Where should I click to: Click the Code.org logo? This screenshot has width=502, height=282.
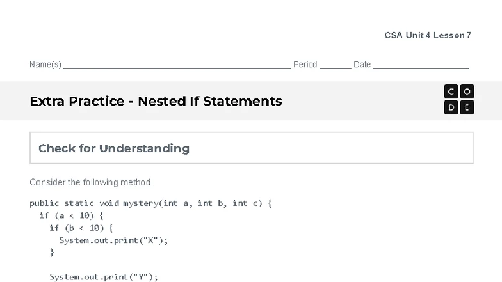point(459,100)
